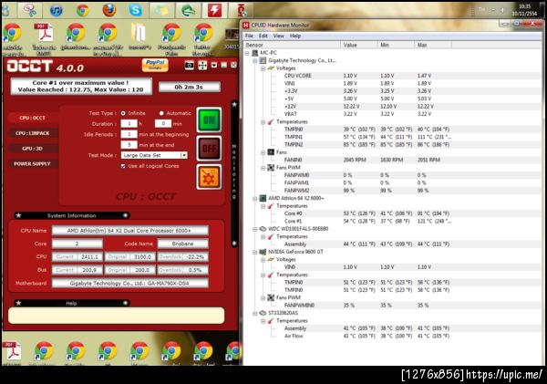The image size is (547, 384).
Task: Switch to the POWER SUPPLY tab
Action: (33, 163)
